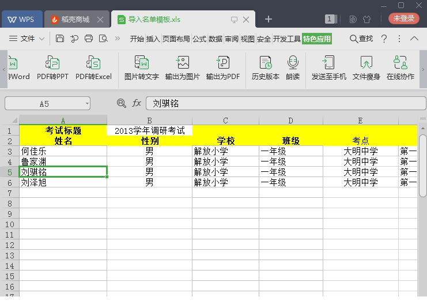Open the 文件 menu
This screenshot has height=308, width=427.
[22, 39]
